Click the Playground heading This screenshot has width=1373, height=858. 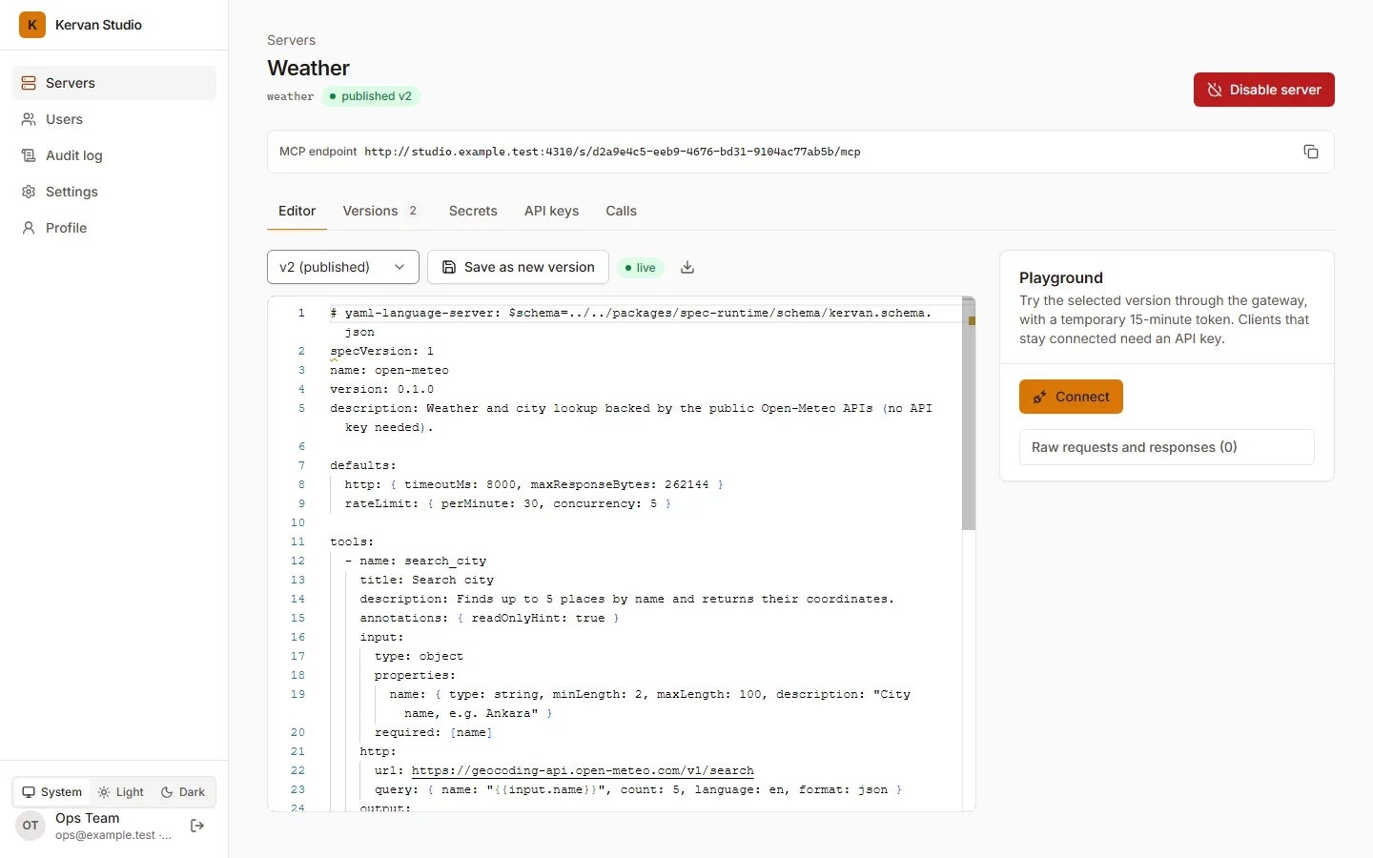[1060, 277]
